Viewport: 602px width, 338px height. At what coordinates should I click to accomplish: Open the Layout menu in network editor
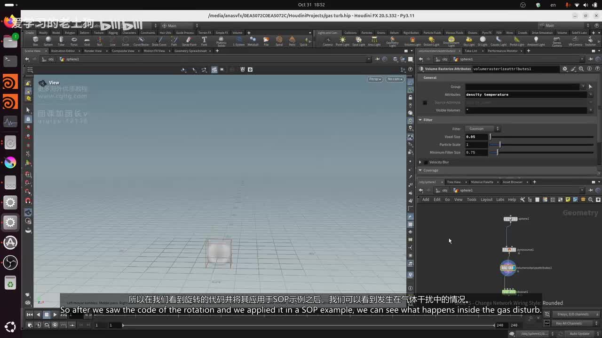pyautogui.click(x=486, y=200)
